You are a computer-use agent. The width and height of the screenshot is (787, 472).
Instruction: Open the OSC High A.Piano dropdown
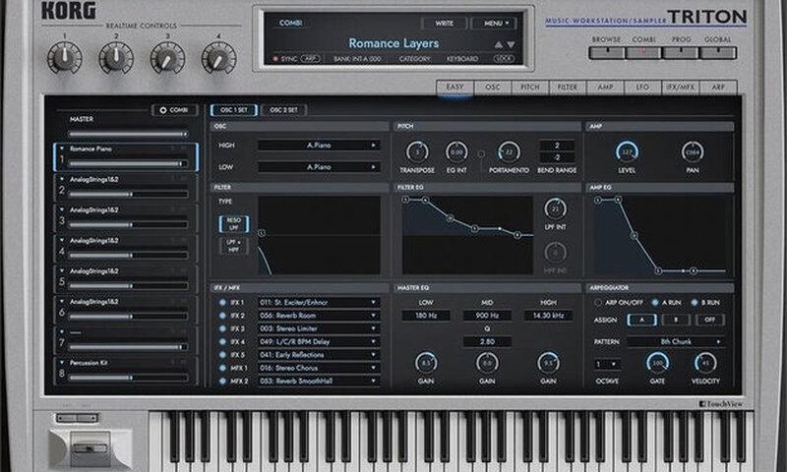(x=318, y=145)
